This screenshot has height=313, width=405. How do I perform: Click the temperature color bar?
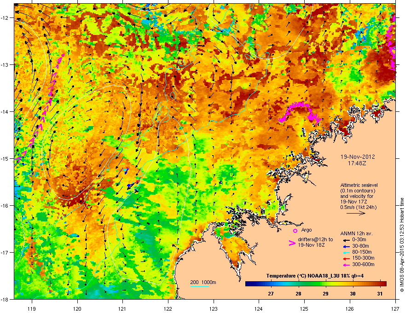pos(316,284)
